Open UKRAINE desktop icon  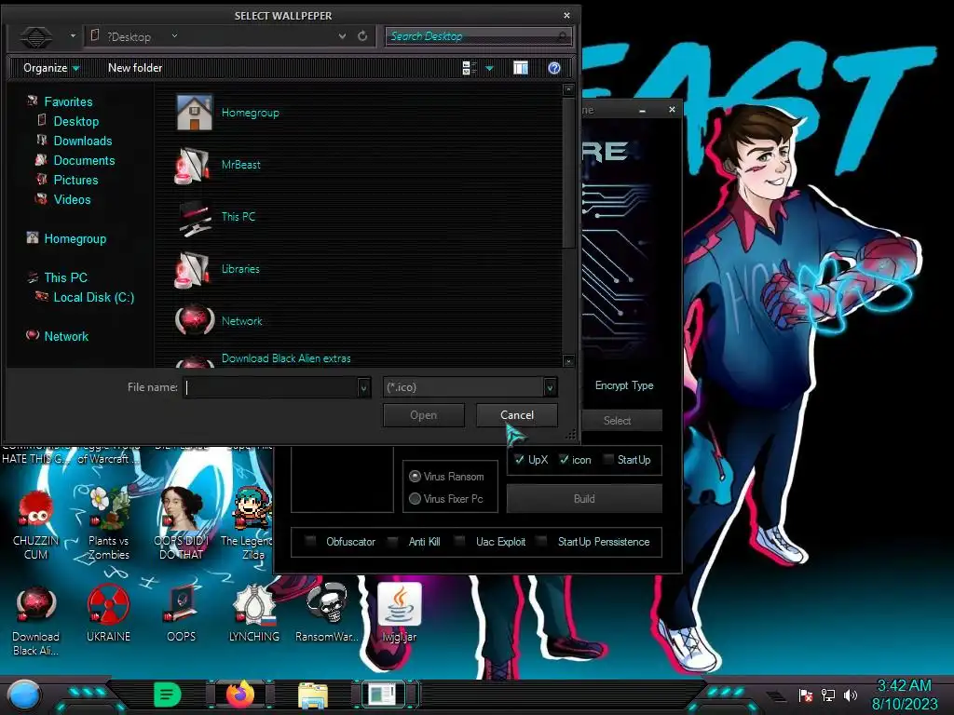pos(108,614)
